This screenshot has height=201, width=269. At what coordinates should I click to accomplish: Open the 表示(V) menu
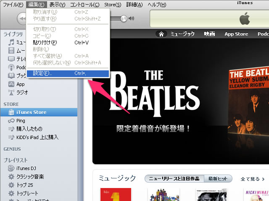57,5
